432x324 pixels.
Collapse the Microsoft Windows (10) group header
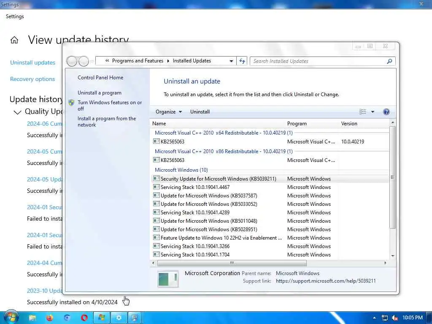click(x=181, y=170)
